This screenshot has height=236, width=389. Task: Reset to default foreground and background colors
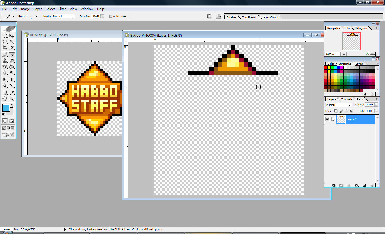[3, 115]
